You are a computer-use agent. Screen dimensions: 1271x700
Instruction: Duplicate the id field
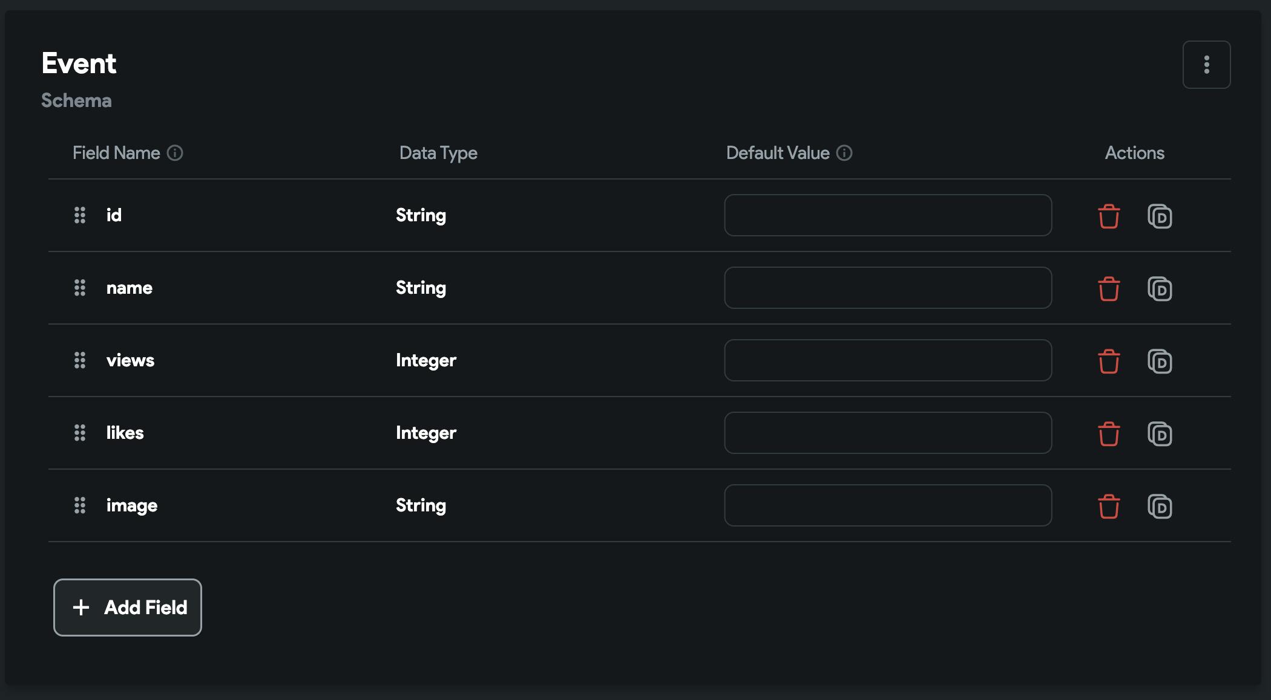1160,216
